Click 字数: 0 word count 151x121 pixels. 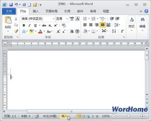(26, 116)
